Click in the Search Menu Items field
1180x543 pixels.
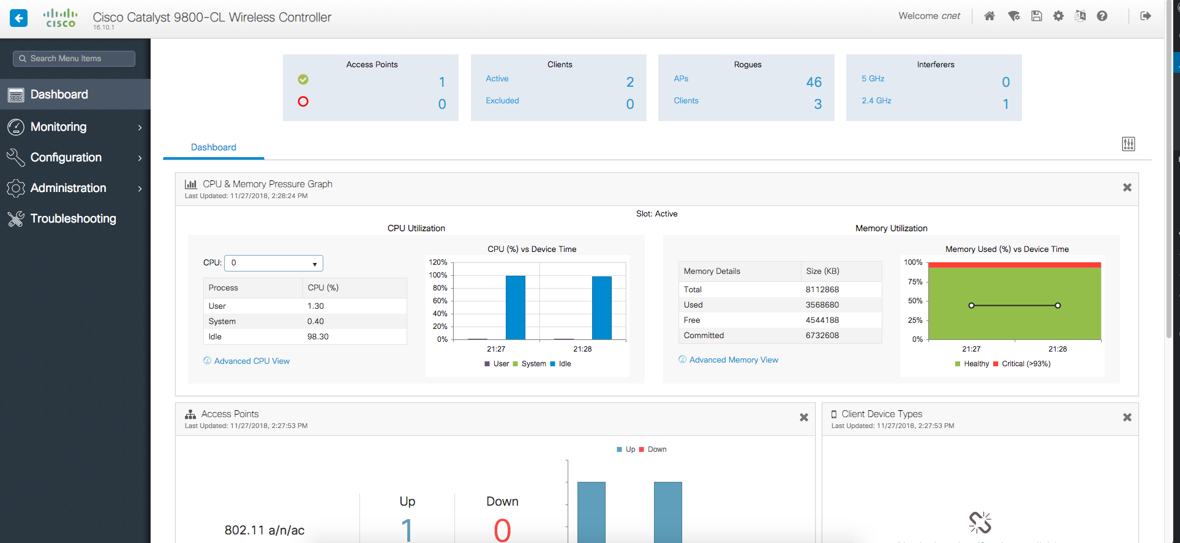pos(74,59)
